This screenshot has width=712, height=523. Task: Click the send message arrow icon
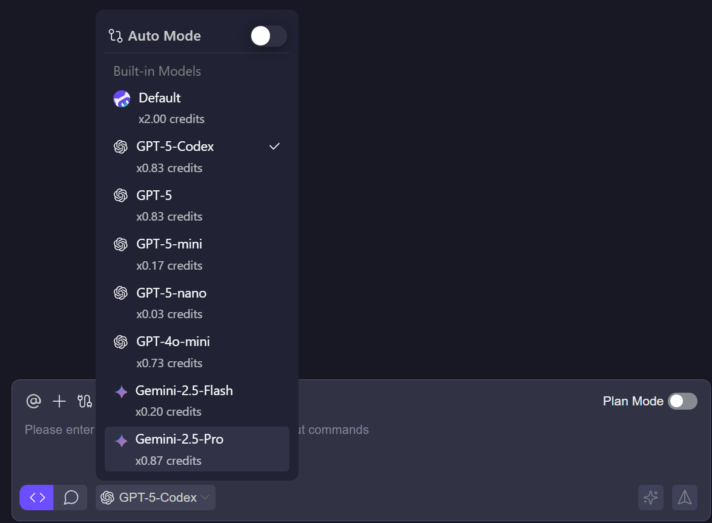[x=685, y=498]
